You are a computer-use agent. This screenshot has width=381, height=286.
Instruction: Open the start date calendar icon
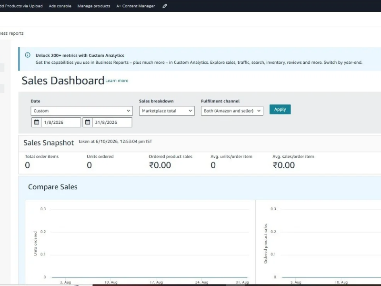tap(37, 123)
